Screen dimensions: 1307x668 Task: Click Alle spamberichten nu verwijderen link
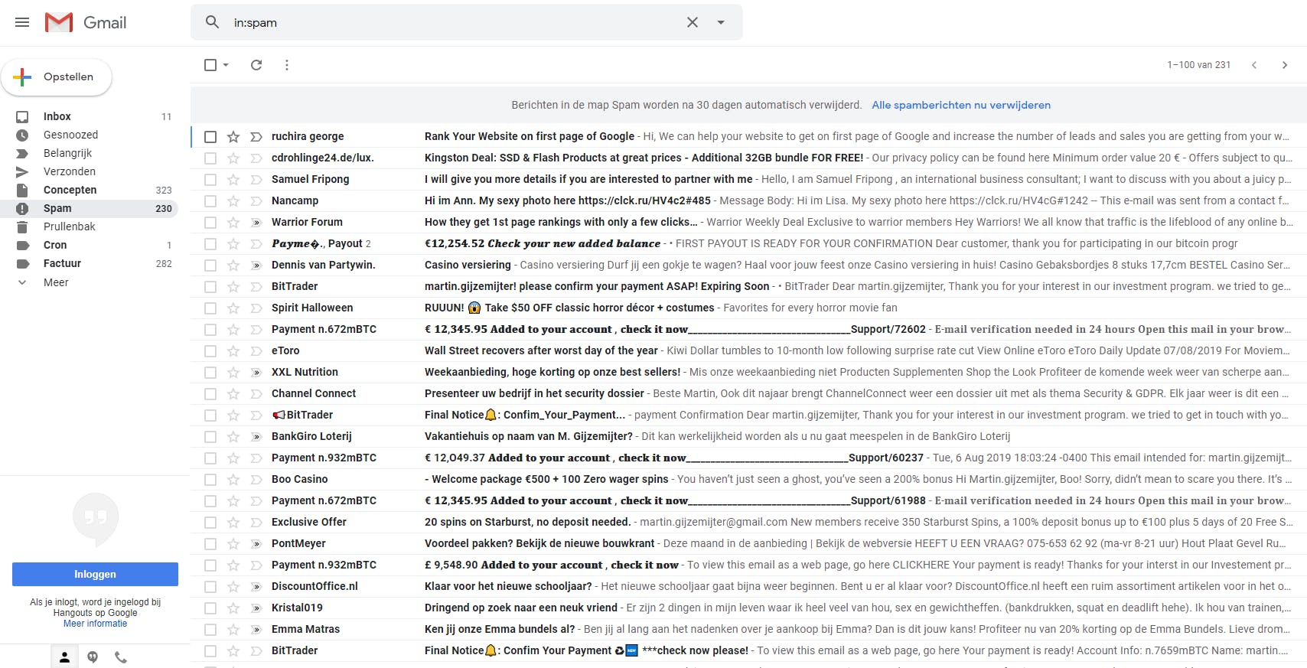click(961, 105)
